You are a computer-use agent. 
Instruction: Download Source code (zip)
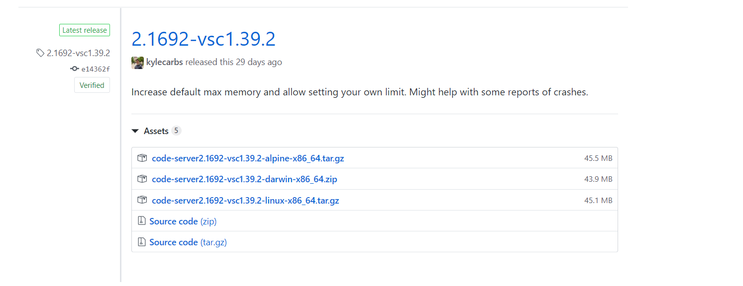coord(183,221)
